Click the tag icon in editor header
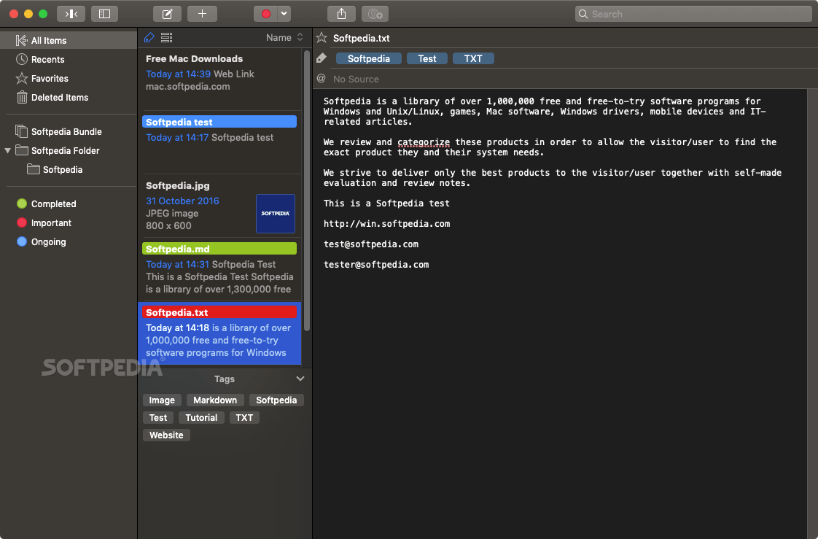The image size is (818, 539). [322, 58]
